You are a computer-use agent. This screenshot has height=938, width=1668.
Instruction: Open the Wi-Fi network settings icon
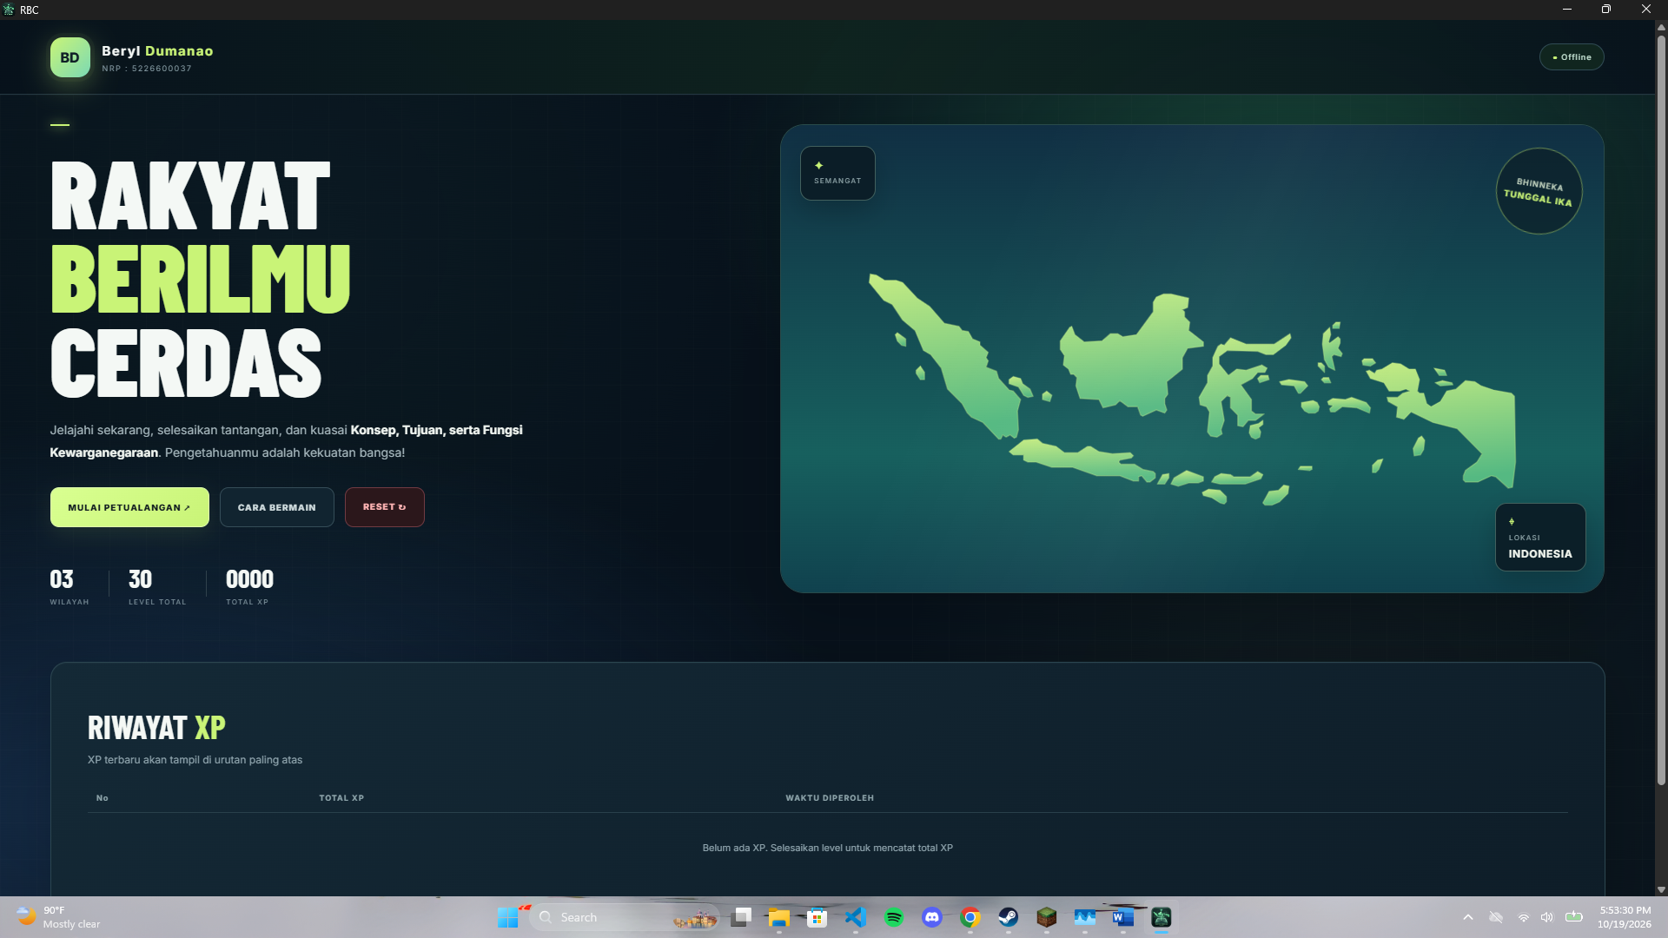[1524, 917]
